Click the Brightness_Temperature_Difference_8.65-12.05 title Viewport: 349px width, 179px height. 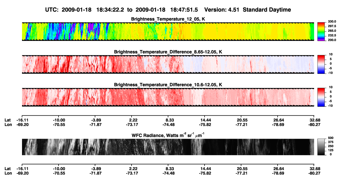click(x=168, y=52)
